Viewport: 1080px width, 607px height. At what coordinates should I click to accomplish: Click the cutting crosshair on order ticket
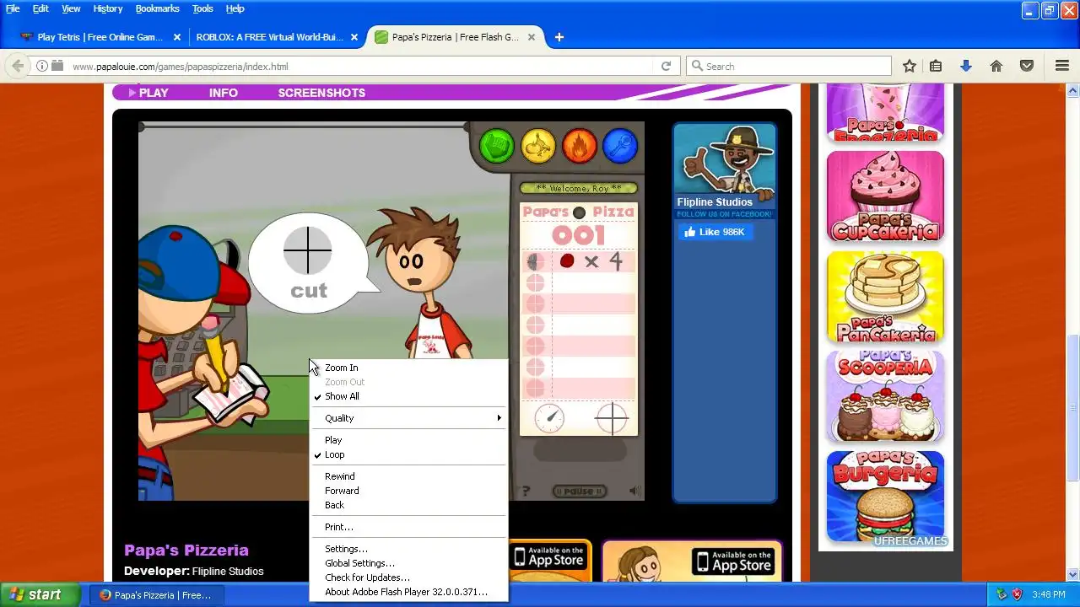[612, 419]
